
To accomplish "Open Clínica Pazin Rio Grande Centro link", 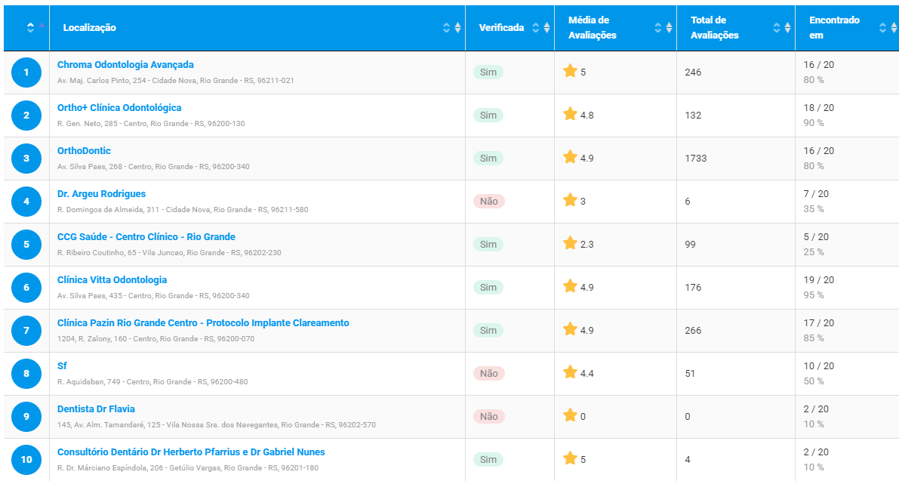I will tap(203, 323).
